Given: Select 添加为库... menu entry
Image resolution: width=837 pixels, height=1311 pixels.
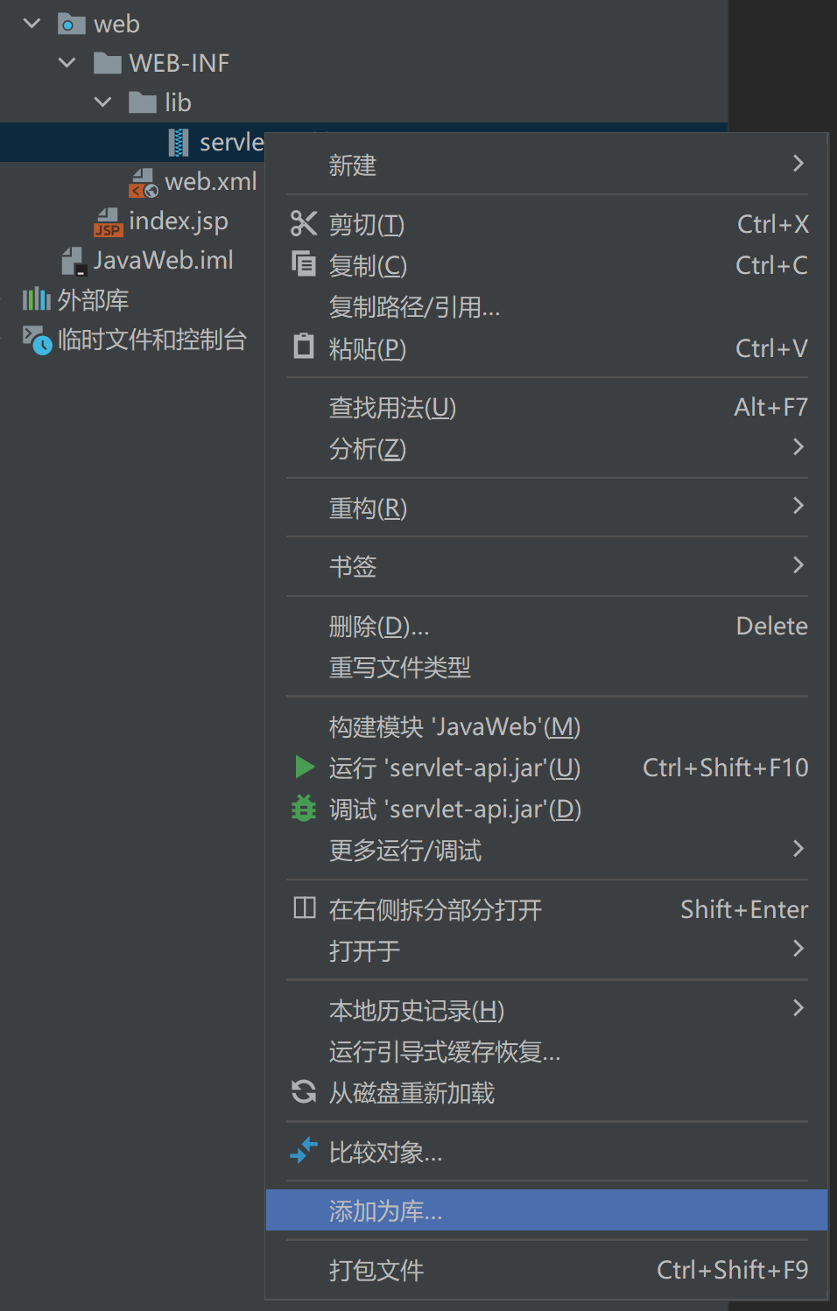Looking at the screenshot, I should coord(385,1210).
